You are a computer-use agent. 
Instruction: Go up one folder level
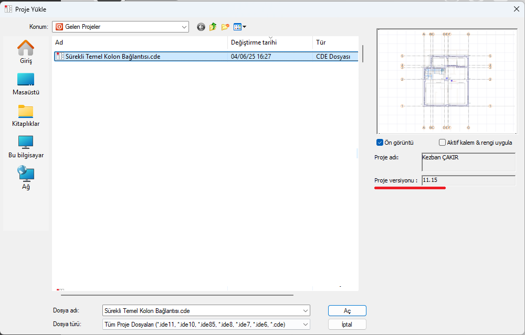(x=213, y=27)
